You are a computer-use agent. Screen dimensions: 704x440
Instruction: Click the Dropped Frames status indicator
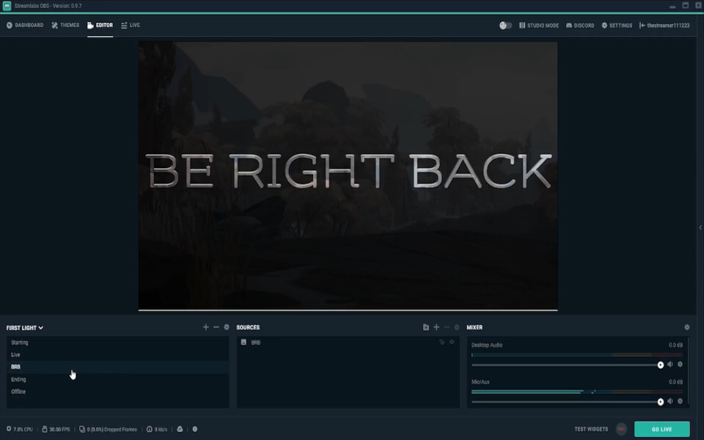[109, 429]
